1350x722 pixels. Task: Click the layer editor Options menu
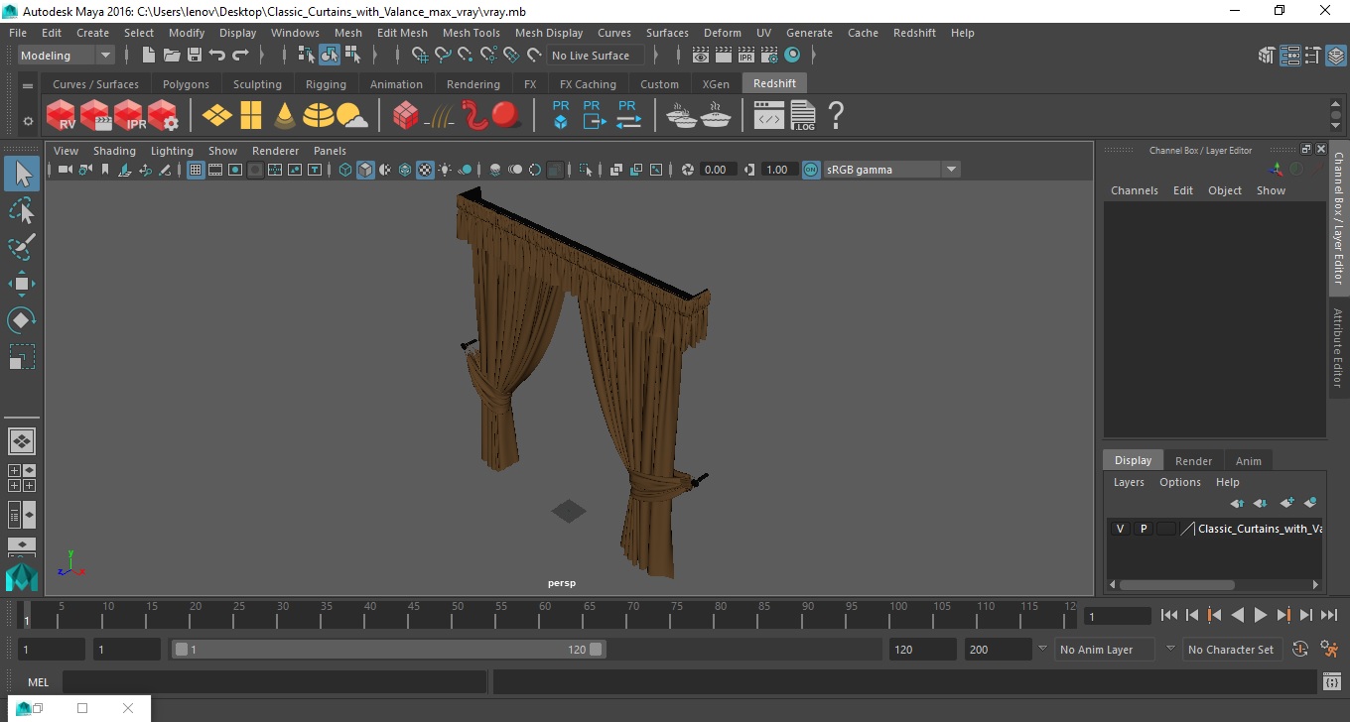pyautogui.click(x=1179, y=482)
